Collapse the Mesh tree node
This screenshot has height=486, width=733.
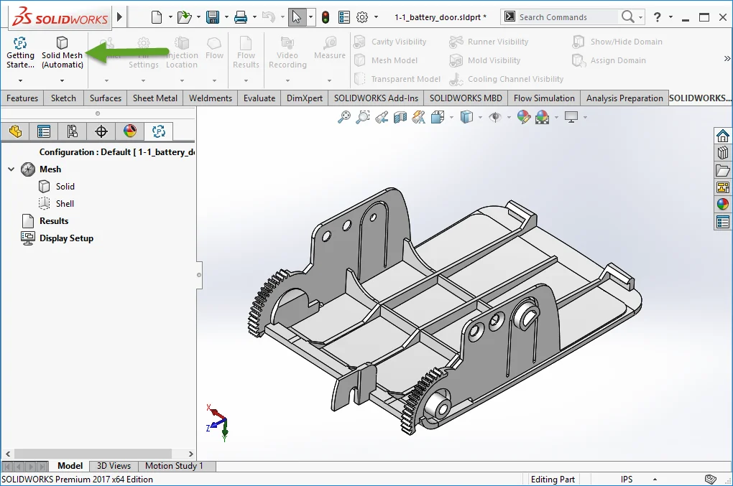(11, 169)
